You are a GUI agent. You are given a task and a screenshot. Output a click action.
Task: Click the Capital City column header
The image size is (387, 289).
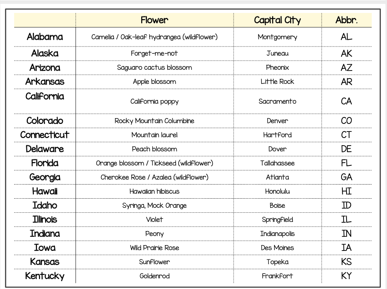(277, 20)
